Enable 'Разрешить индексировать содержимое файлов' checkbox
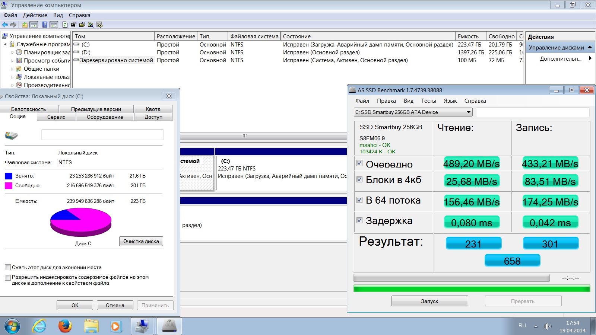596x335 pixels. click(8, 277)
